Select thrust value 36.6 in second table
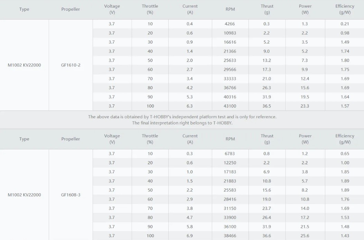Screen dimensions: 364x240 coord(267,236)
